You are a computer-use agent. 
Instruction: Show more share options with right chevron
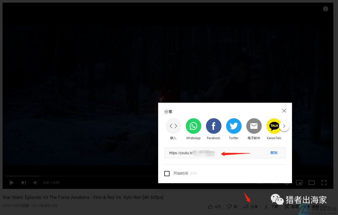click(x=284, y=126)
